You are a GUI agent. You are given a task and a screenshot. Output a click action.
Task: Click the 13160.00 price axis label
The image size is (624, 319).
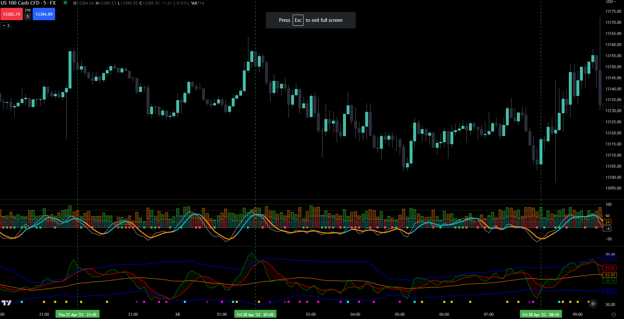pos(613,45)
